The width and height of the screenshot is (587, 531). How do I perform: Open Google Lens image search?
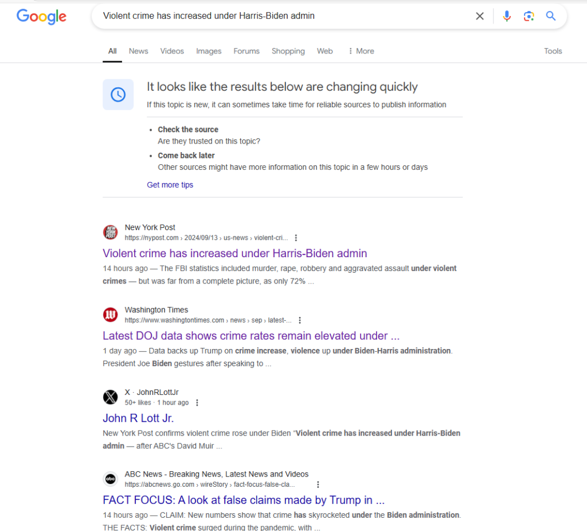(x=529, y=16)
